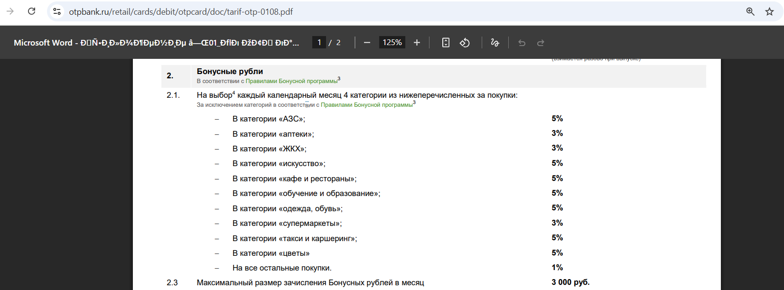Click the total pages count 2
Image resolution: width=784 pixels, height=290 pixels.
point(338,43)
